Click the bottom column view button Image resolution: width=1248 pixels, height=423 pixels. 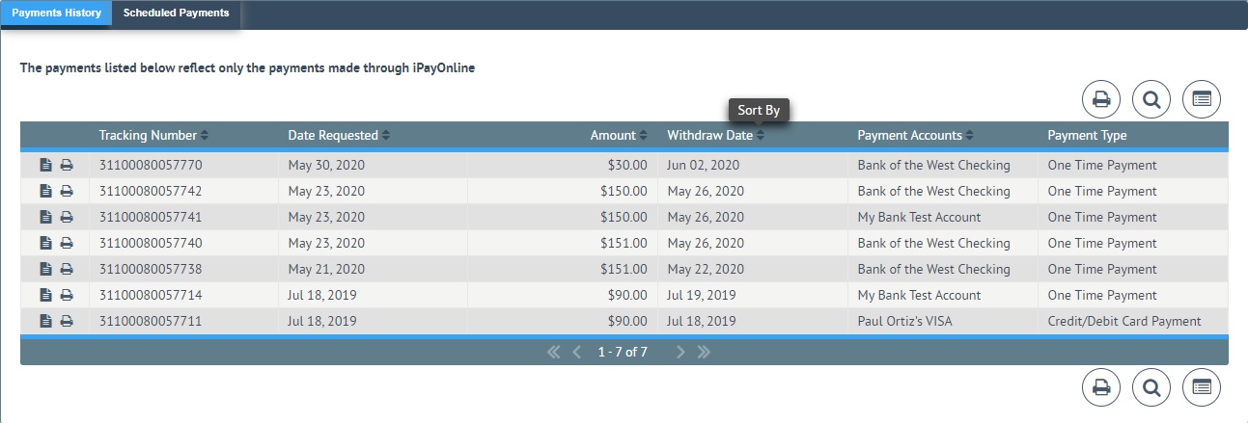[1201, 387]
